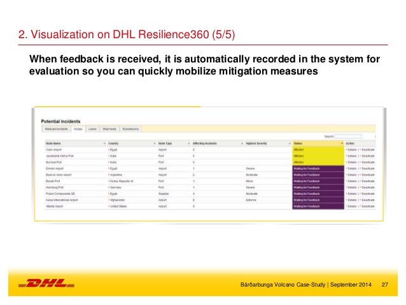The width and height of the screenshot is (406, 305).
Task: Click the Extreme severity cell for Kabul
Action: pos(251,200)
